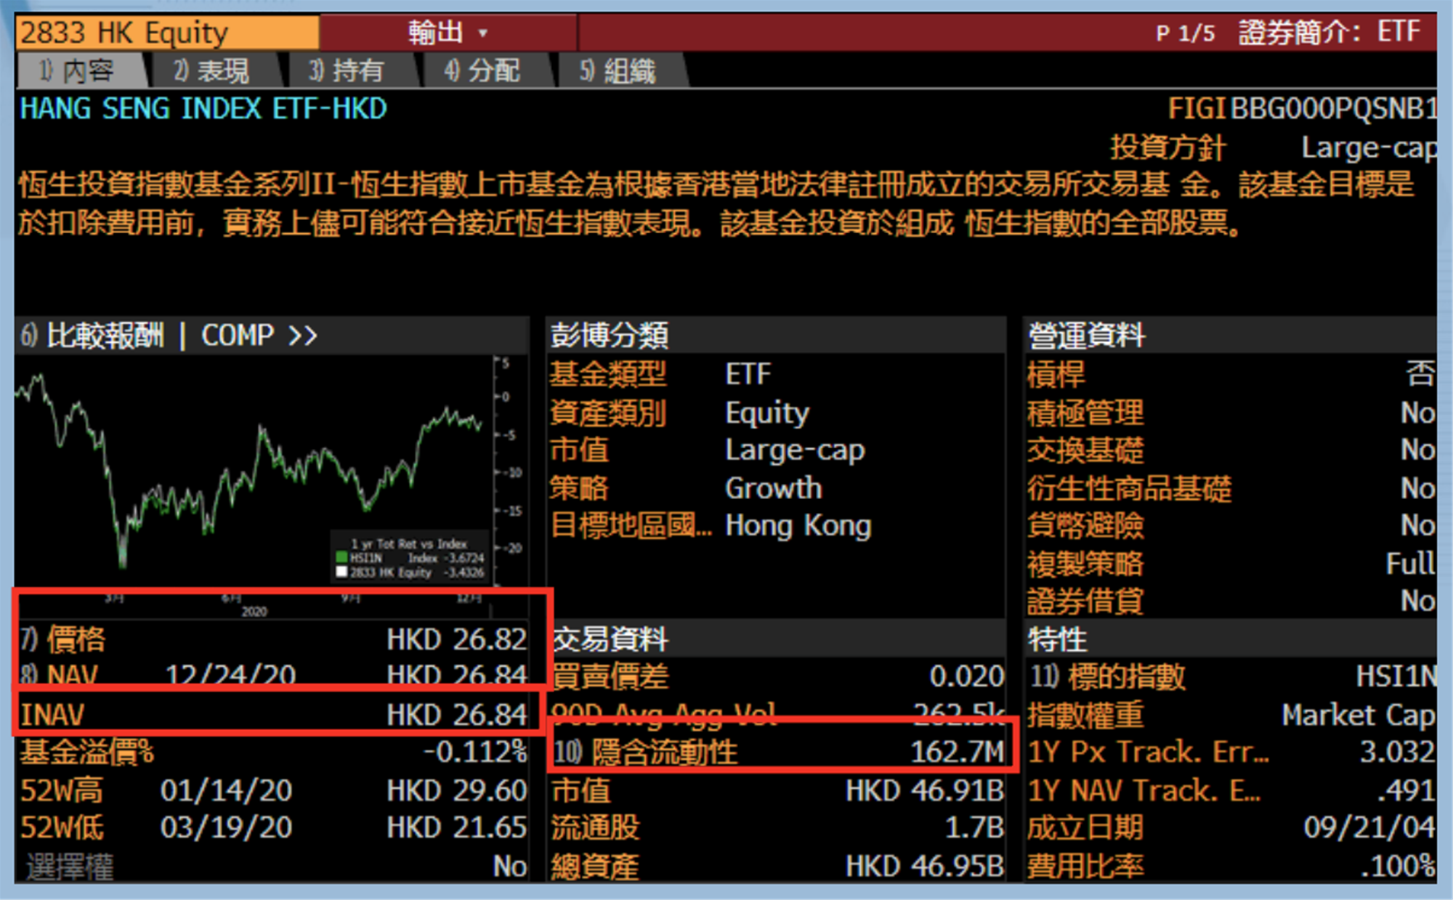The width and height of the screenshot is (1453, 900).
Task: Click the FIGI identifier code
Action: [x=1333, y=109]
